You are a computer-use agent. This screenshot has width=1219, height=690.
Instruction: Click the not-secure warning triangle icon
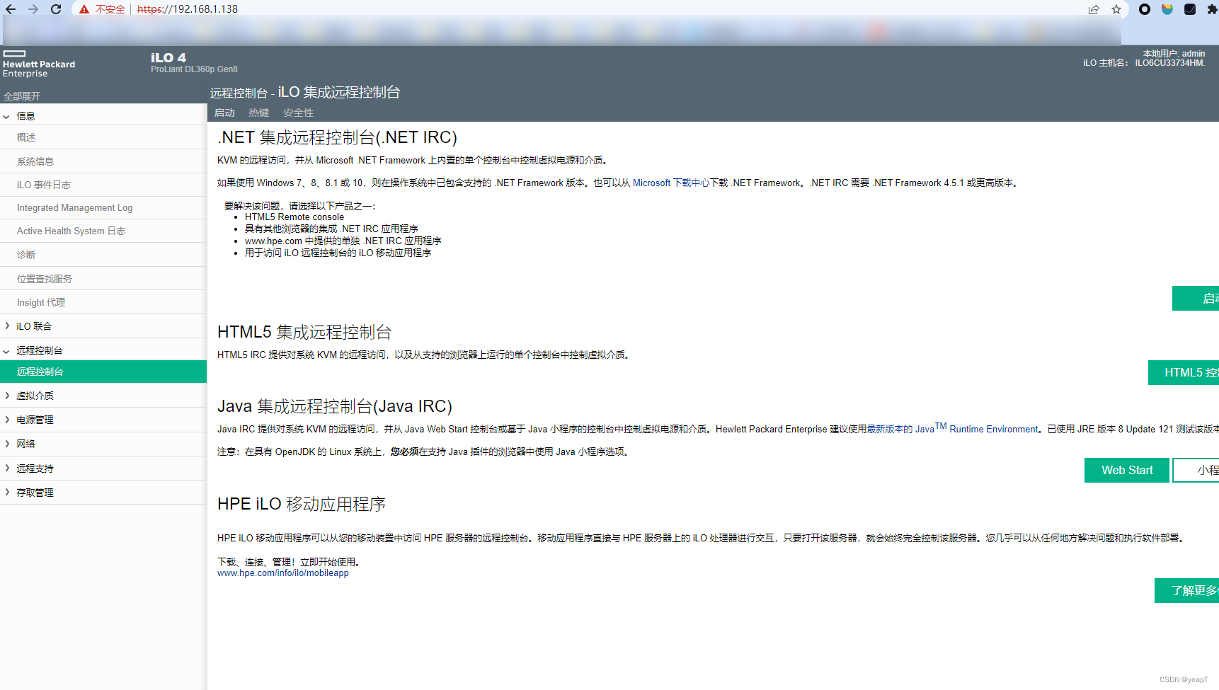84,9
